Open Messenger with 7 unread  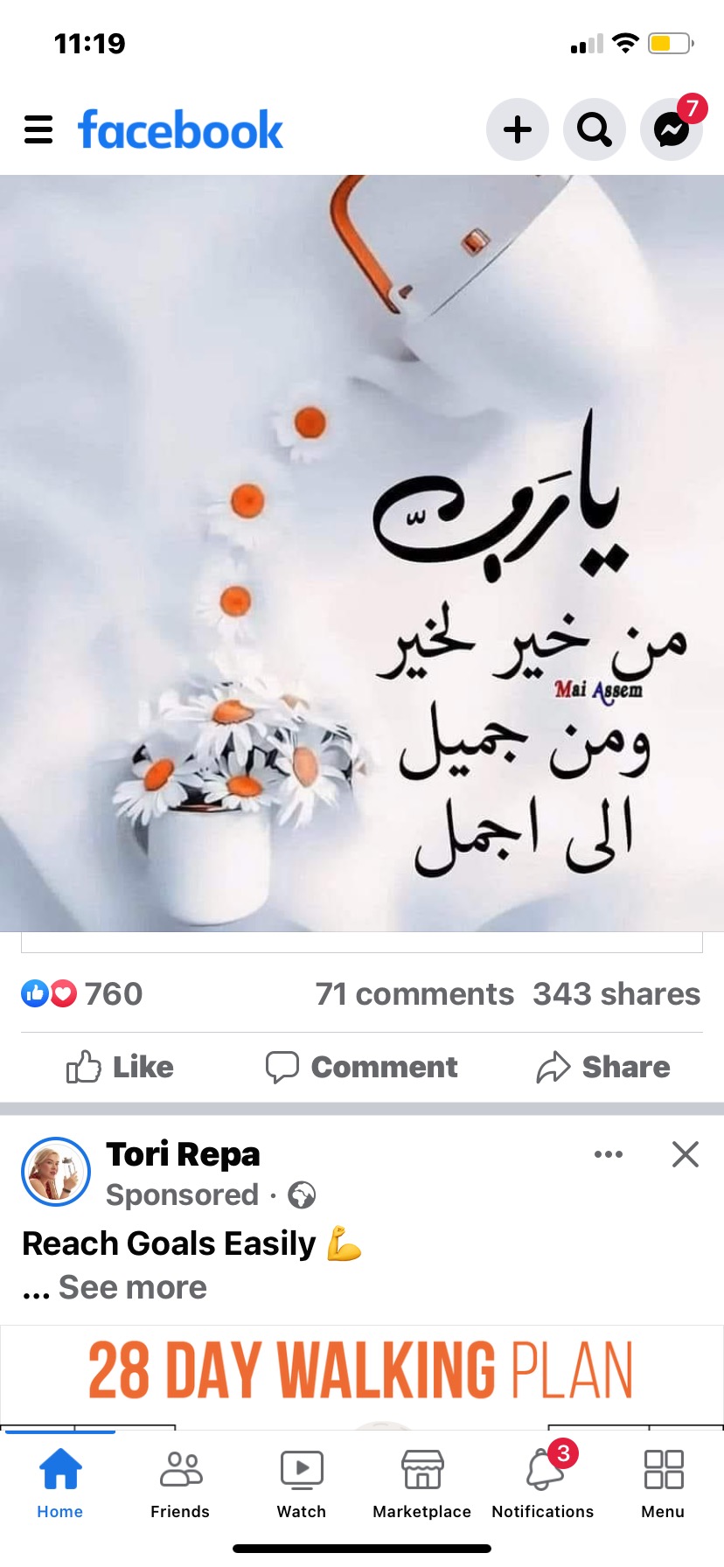coord(672,129)
